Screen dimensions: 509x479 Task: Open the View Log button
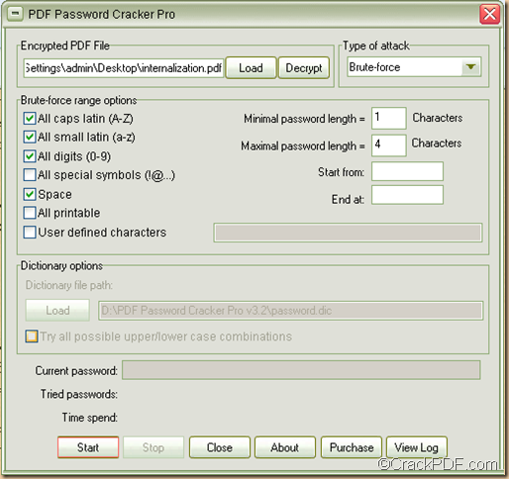[x=417, y=447]
